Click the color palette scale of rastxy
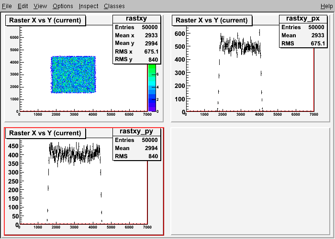This screenshot has height=239, width=335. (152, 87)
